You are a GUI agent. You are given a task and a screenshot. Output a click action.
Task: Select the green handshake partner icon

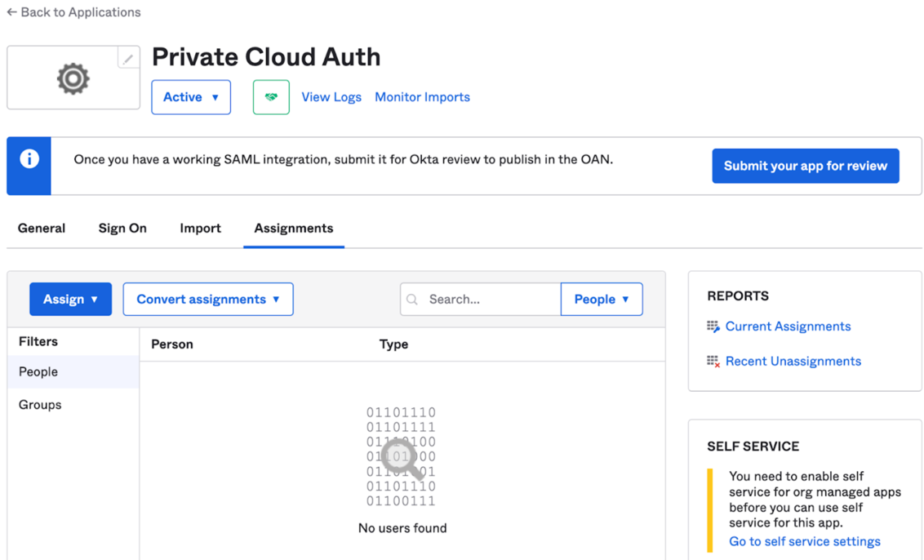pos(271,96)
